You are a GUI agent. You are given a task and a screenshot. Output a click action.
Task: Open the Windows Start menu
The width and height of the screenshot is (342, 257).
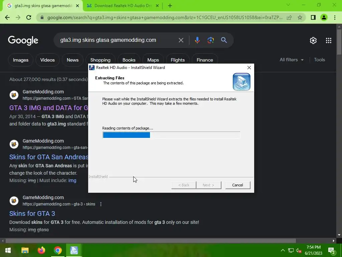click(x=8, y=250)
